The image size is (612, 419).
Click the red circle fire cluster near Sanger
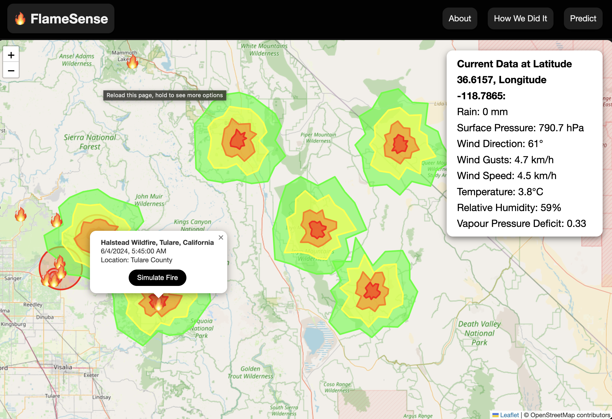pos(60,269)
